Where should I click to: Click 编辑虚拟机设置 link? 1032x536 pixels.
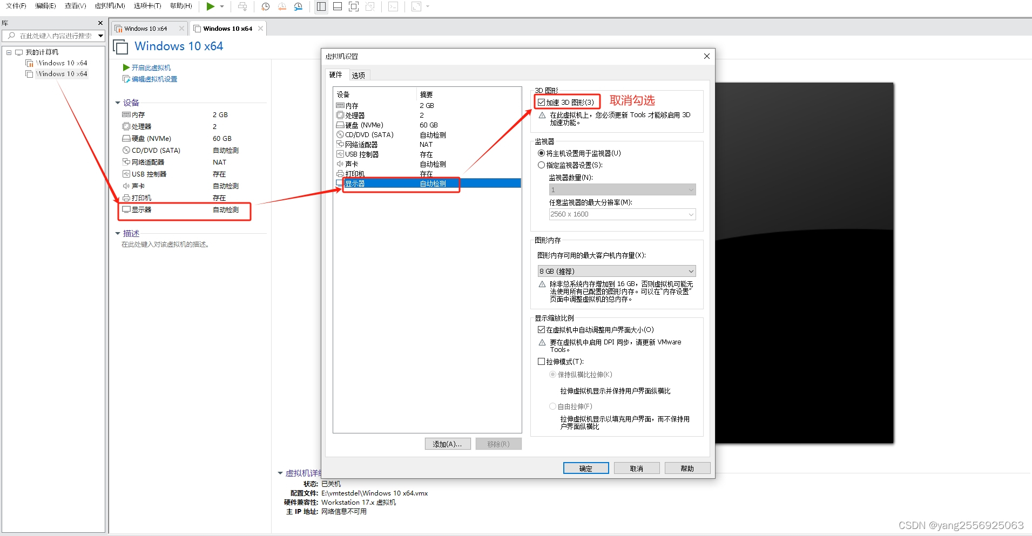coord(154,79)
